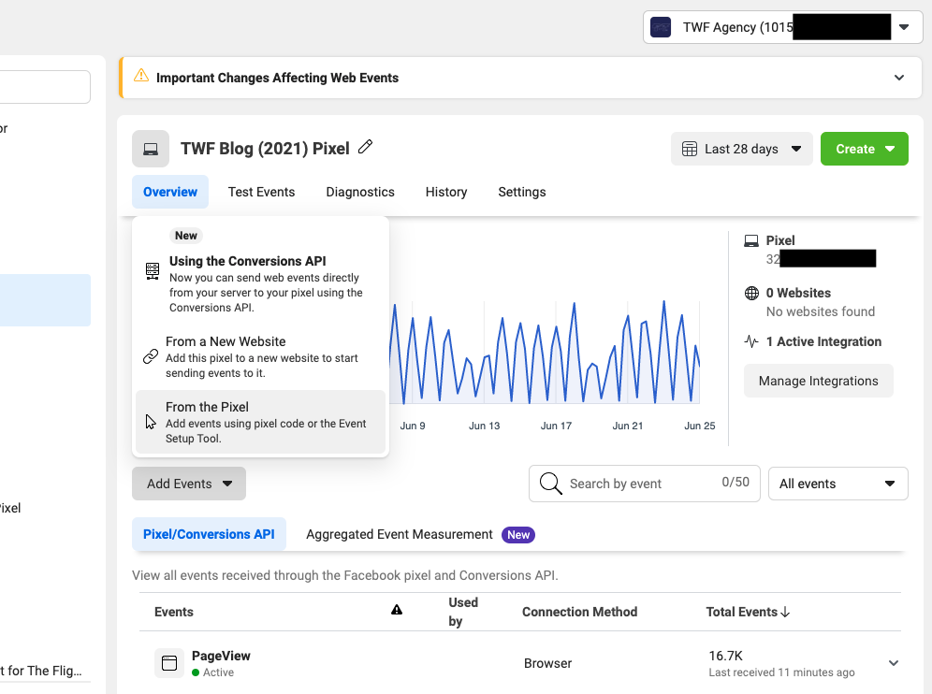Open the TWF Agency account selector
Screen dimensions: 932x694
(782, 27)
